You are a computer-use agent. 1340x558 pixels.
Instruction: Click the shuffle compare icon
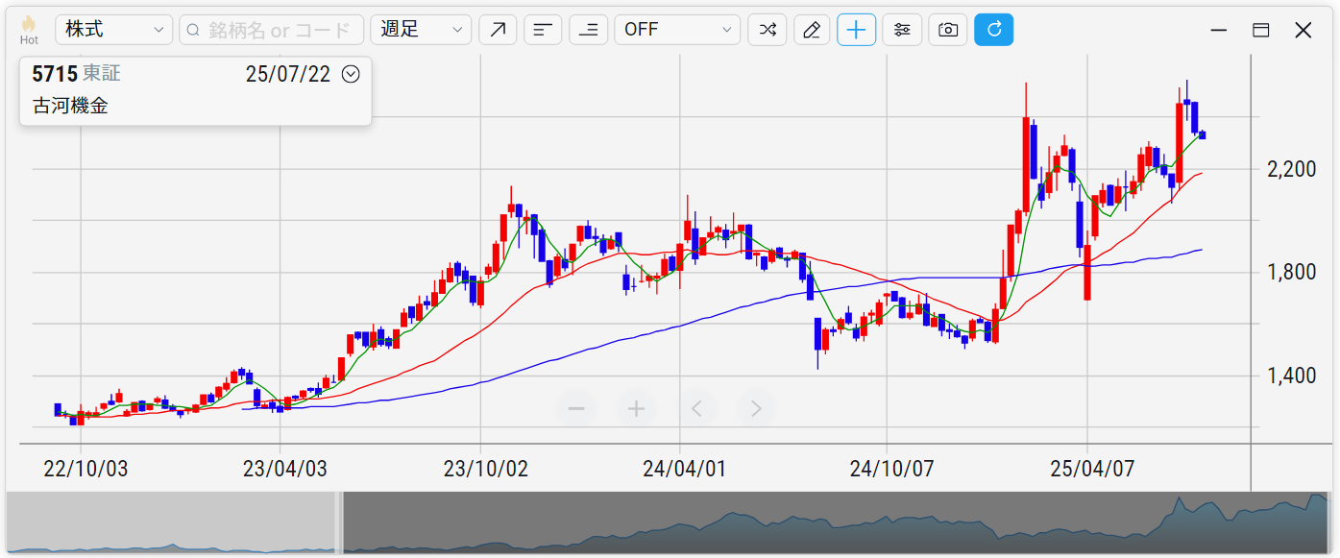coord(767,30)
